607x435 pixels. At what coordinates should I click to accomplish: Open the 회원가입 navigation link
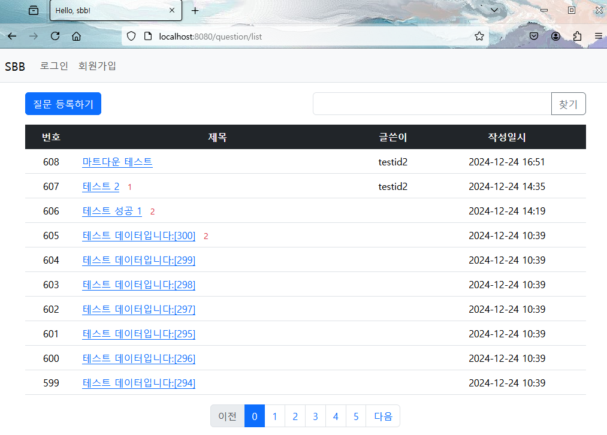coord(97,66)
